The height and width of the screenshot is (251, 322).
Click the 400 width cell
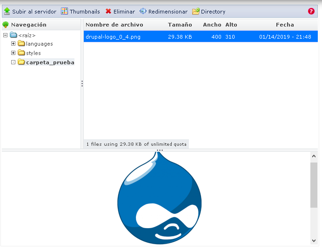(x=216, y=37)
